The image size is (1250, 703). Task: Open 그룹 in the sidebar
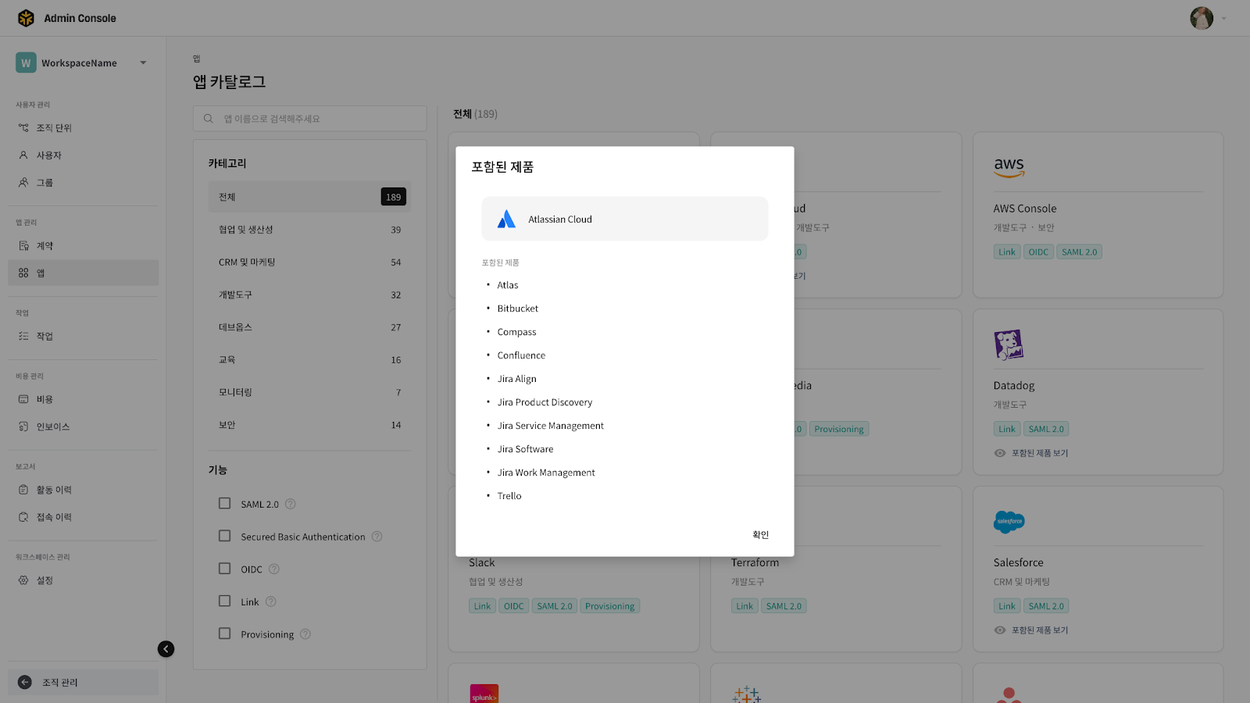click(x=83, y=183)
